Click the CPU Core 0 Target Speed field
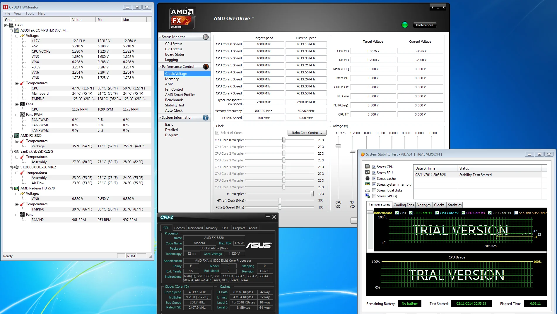 [x=264, y=44]
